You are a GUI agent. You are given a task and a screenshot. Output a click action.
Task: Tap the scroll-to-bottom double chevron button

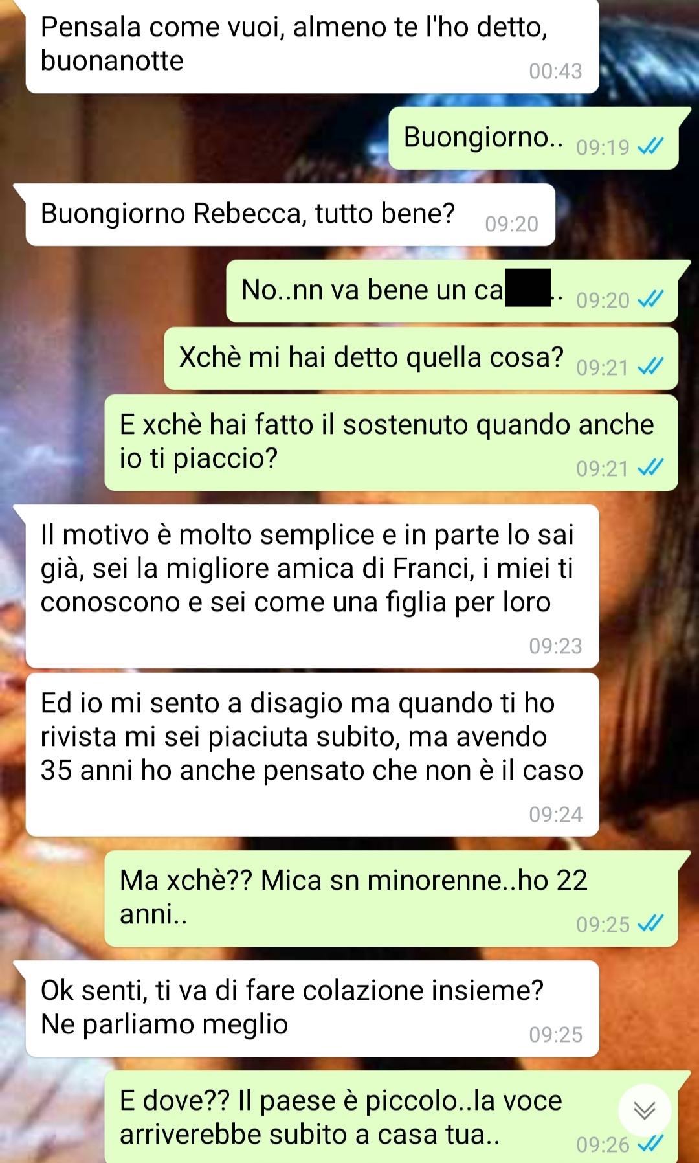(644, 1110)
